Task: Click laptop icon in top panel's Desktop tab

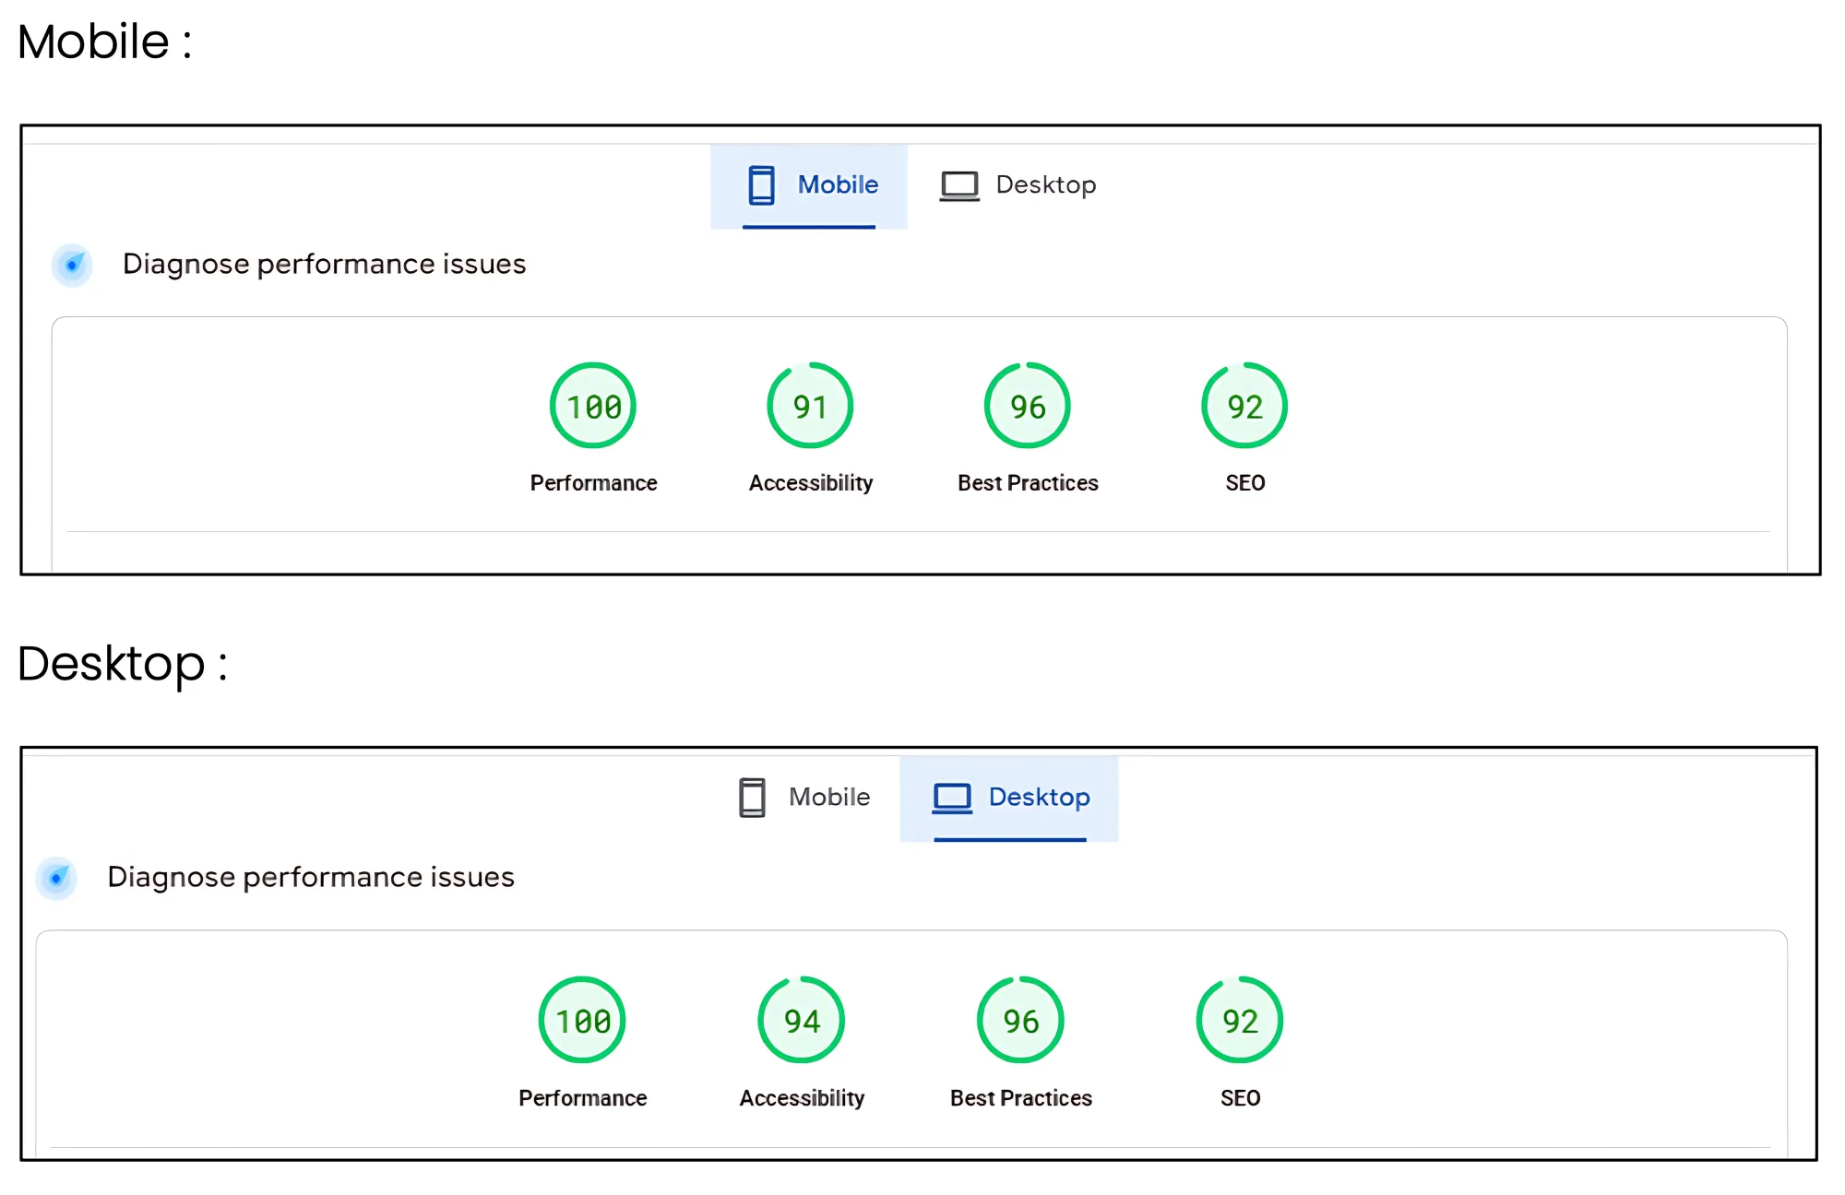Action: tap(959, 186)
